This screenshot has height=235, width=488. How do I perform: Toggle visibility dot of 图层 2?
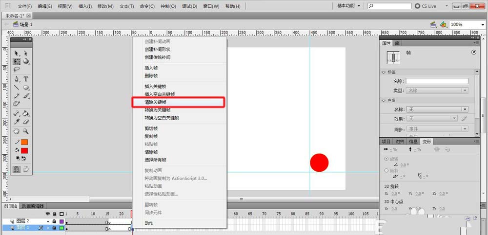(x=48, y=222)
